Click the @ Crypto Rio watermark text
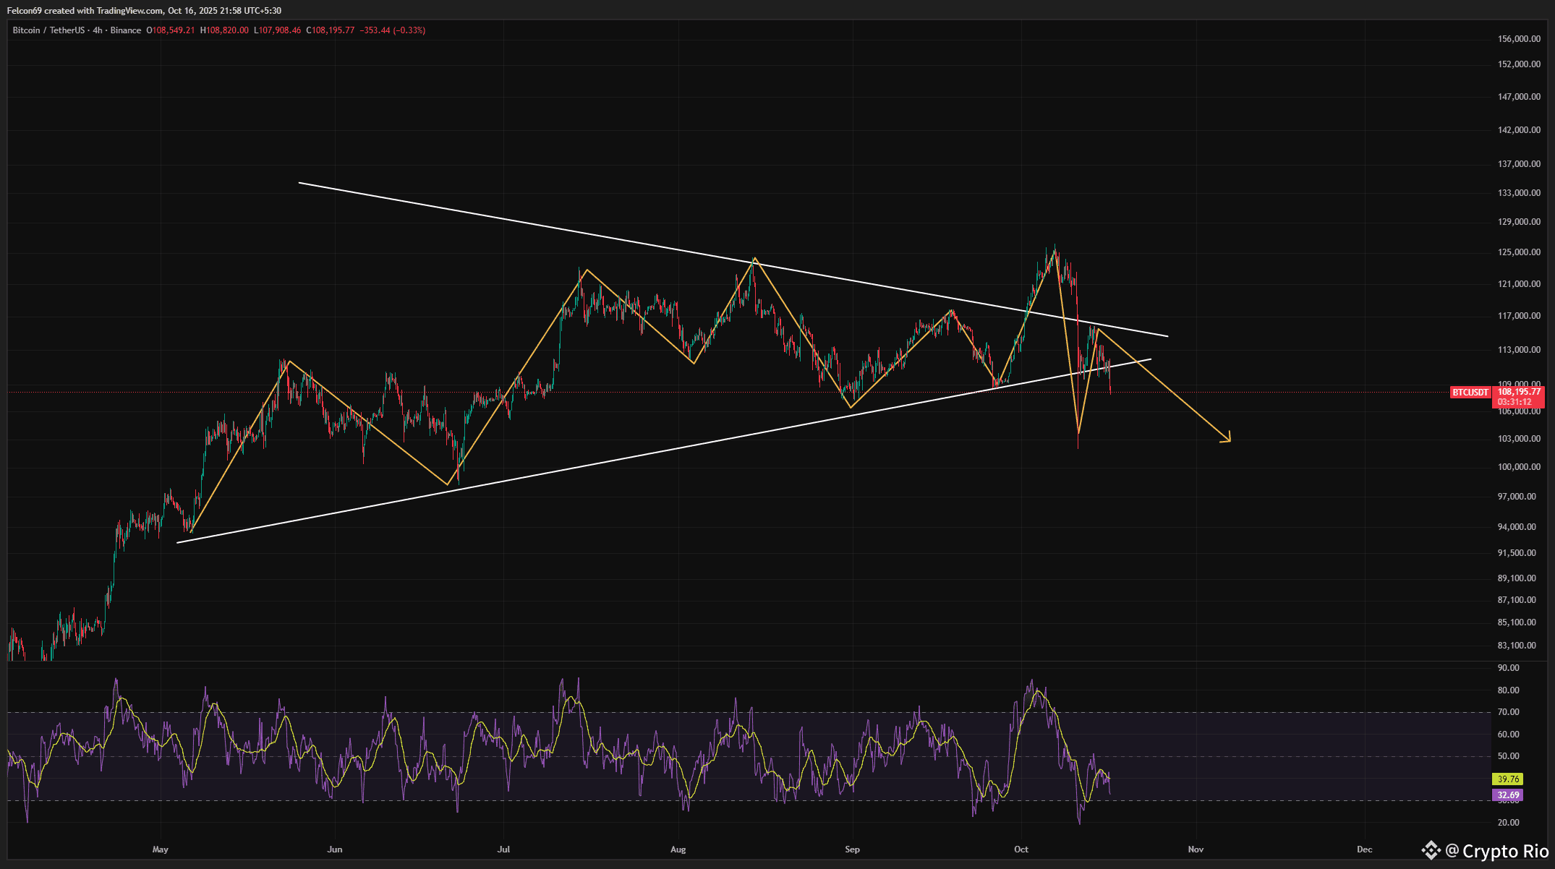Screen dimensions: 1555x869 [x=1497, y=851]
